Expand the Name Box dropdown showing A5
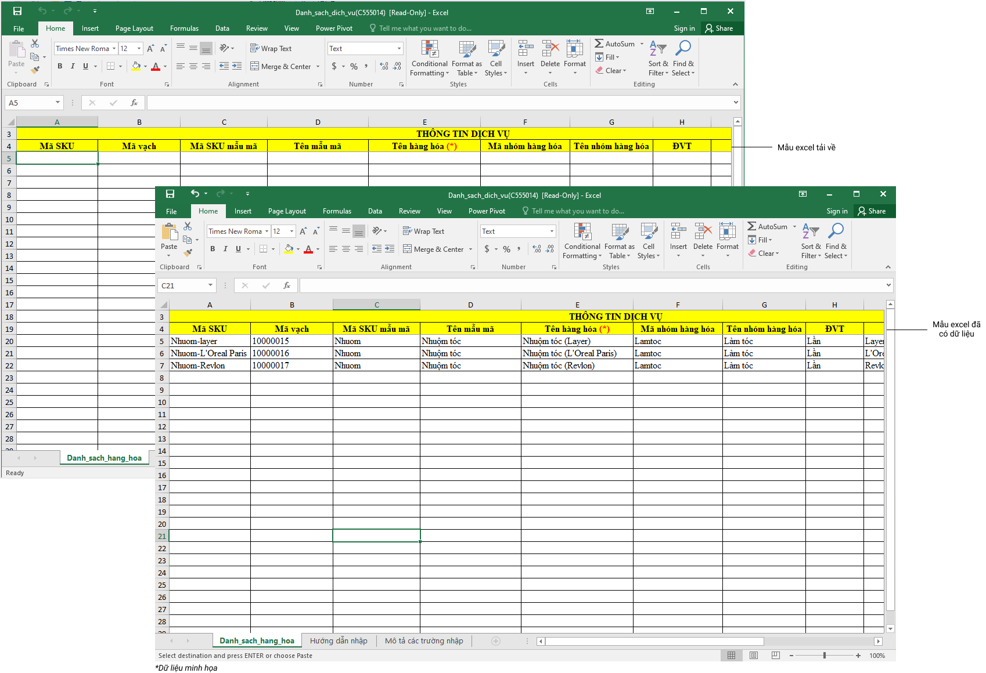Screen dimensions: 986x673 coord(57,103)
